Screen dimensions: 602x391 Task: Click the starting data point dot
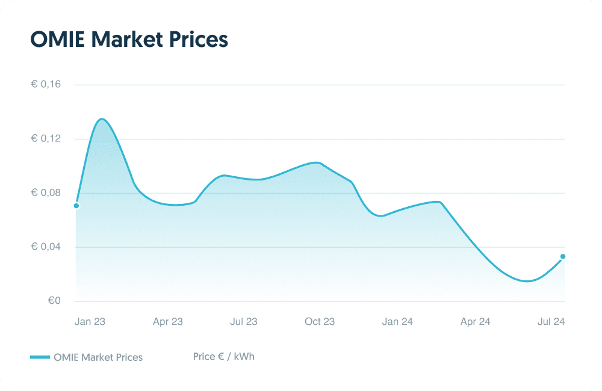click(x=76, y=206)
